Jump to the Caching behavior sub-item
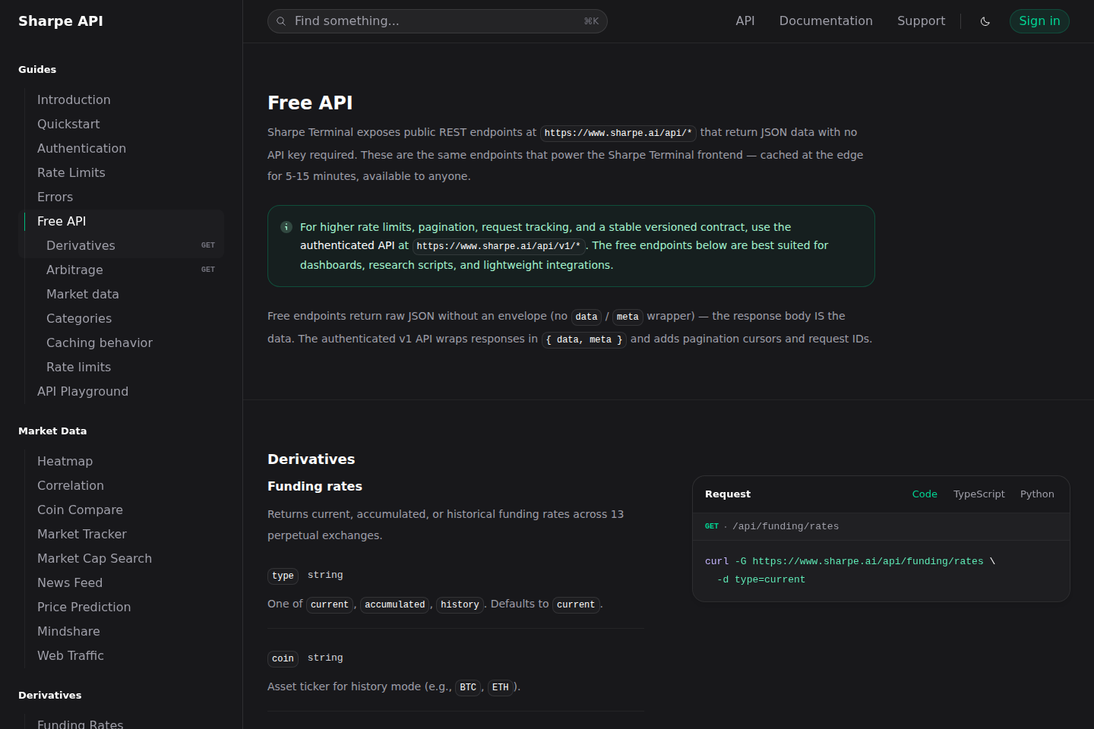The image size is (1094, 729). point(100,342)
